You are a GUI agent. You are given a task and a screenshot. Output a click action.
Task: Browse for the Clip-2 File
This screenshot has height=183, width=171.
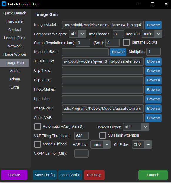(x=153, y=80)
